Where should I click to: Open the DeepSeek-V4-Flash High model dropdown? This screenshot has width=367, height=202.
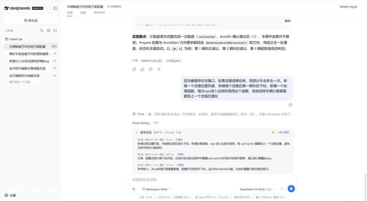pos(257,189)
